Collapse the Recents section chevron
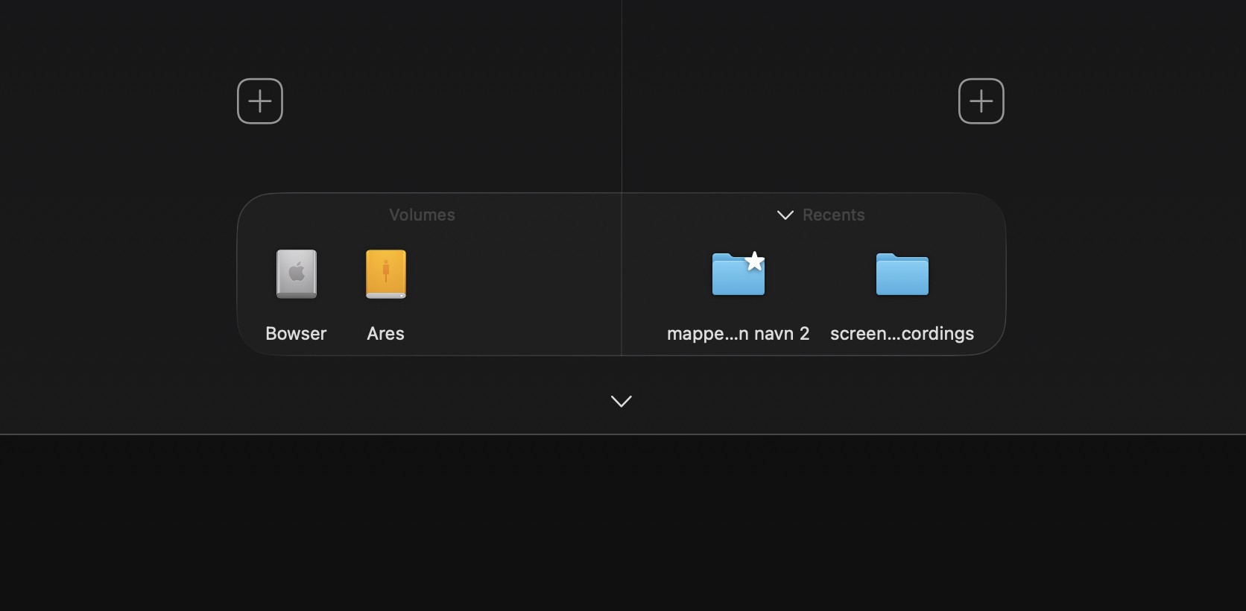Screen dimensions: 1246x611 point(785,215)
